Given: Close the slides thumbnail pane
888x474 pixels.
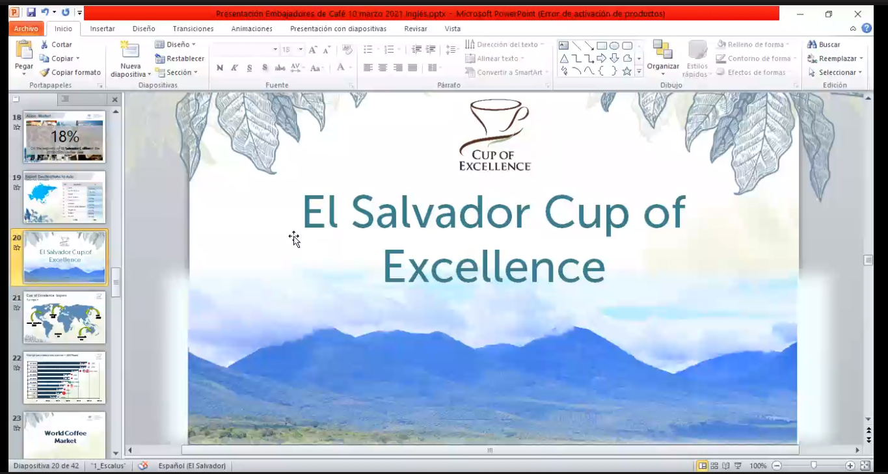Looking at the screenshot, I should tap(115, 99).
